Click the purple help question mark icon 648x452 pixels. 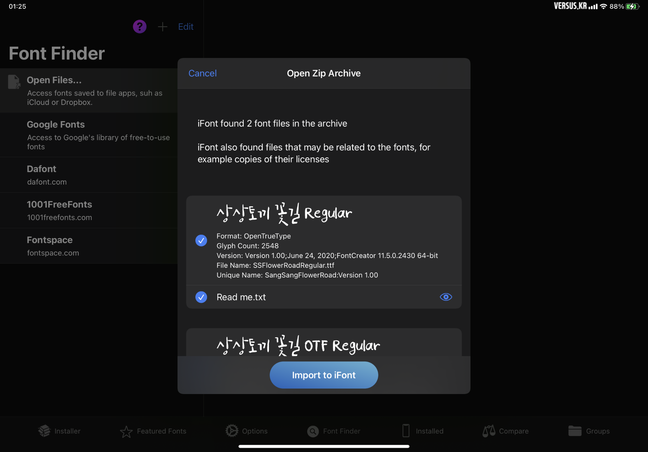click(140, 27)
